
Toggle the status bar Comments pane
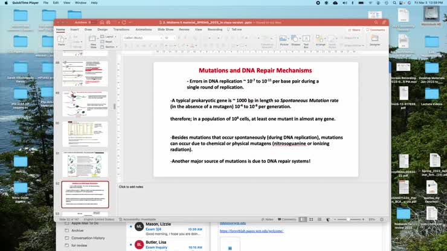click(287, 219)
